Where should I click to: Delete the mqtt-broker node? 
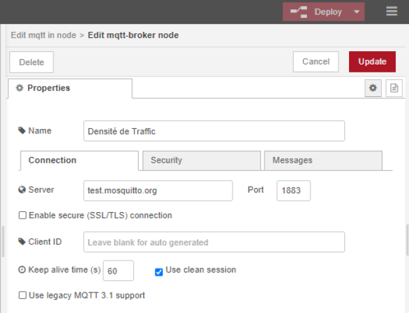[31, 62]
